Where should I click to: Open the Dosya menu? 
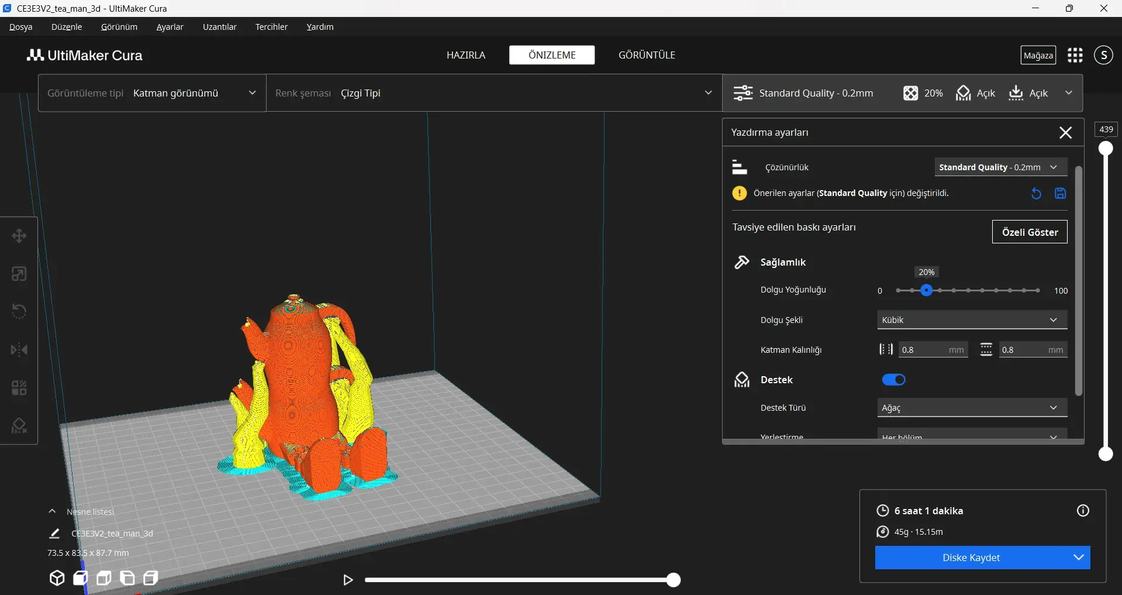[21, 27]
